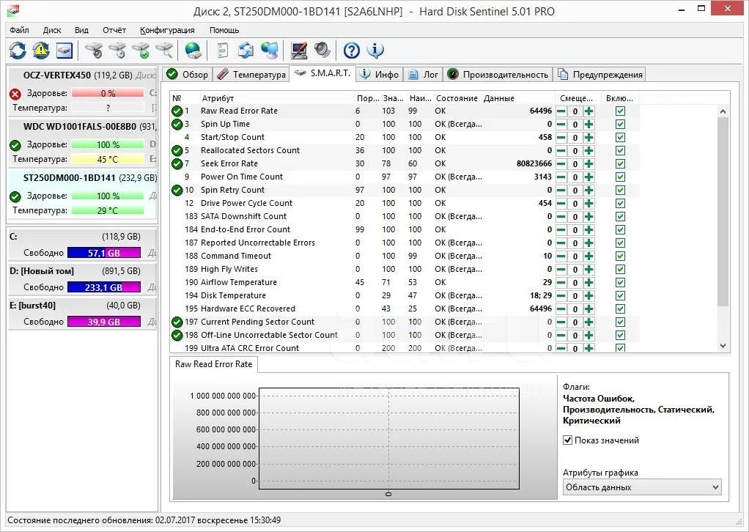Click green check icon on Off-Line Uncorrectable Sector Count row
749x532 pixels.
tap(177, 335)
